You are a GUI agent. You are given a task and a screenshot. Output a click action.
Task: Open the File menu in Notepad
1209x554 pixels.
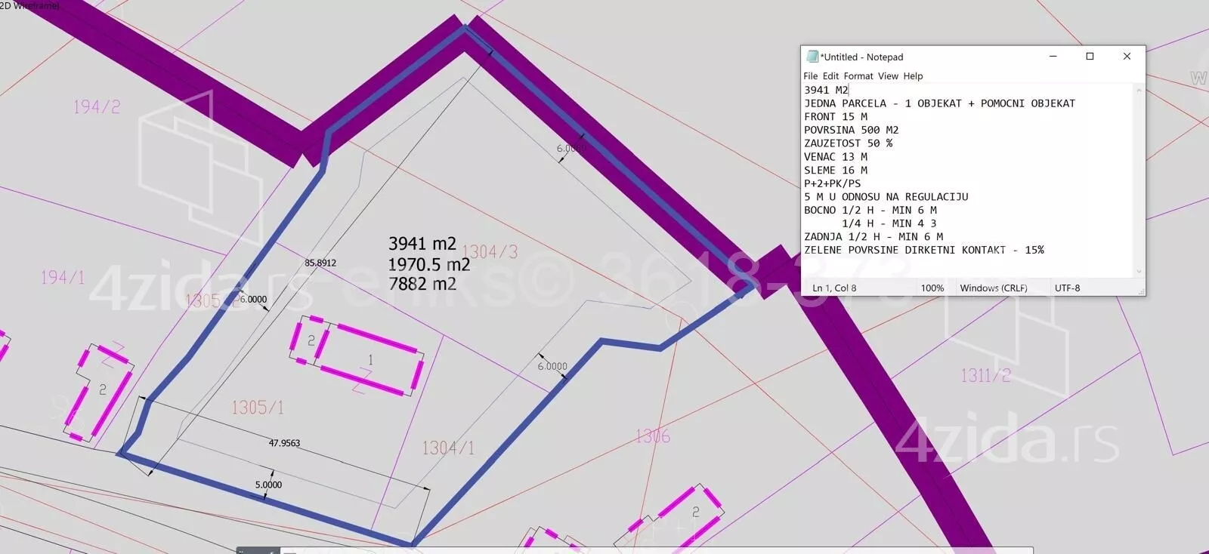810,76
